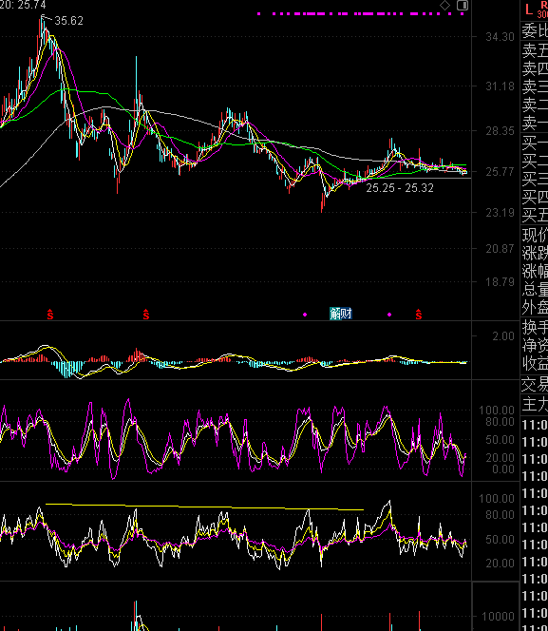The height and width of the screenshot is (631, 548).
Task: Select the S marker right of the 解财 tag
Action: coord(419,315)
